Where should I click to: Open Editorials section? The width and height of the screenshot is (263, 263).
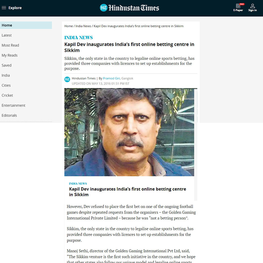click(9, 115)
